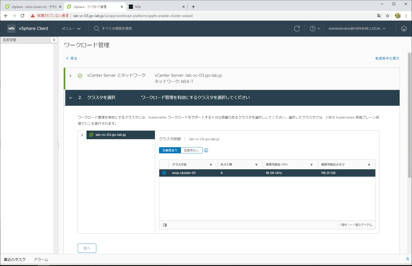
Task: Close the NSX browser tab
Action: point(184,7)
